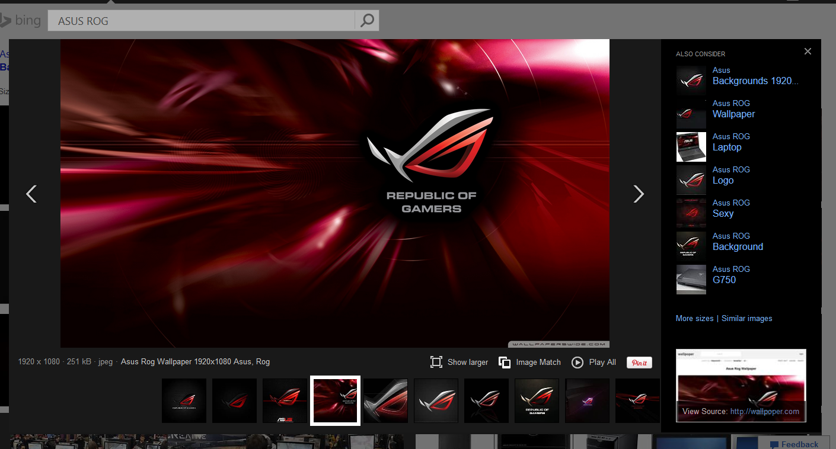Screen dimensions: 836x449
Task: Focus the search box containing ASUS ROG
Action: (x=202, y=21)
